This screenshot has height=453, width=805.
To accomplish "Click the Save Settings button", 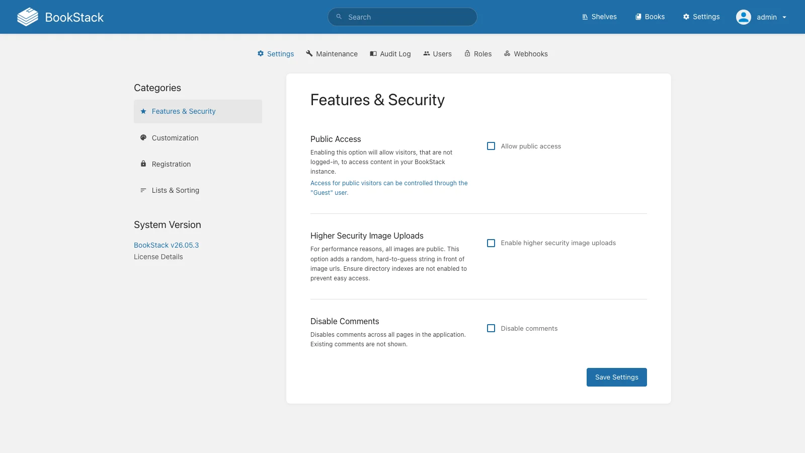I will pos(616,377).
